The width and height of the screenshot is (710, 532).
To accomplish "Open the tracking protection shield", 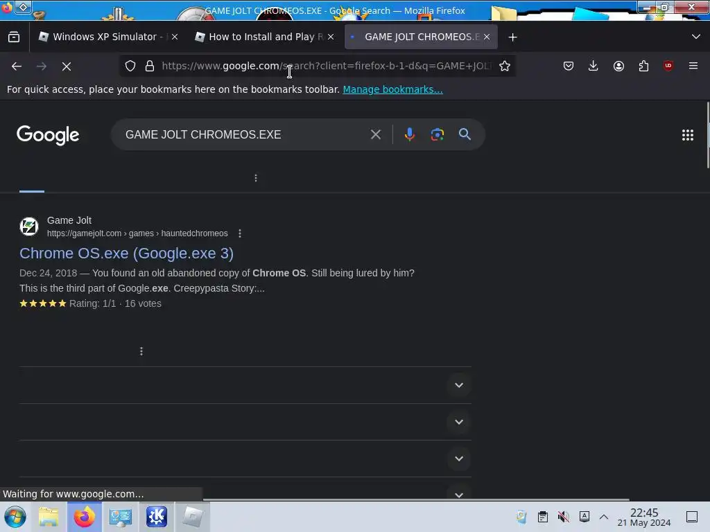I will [130, 66].
